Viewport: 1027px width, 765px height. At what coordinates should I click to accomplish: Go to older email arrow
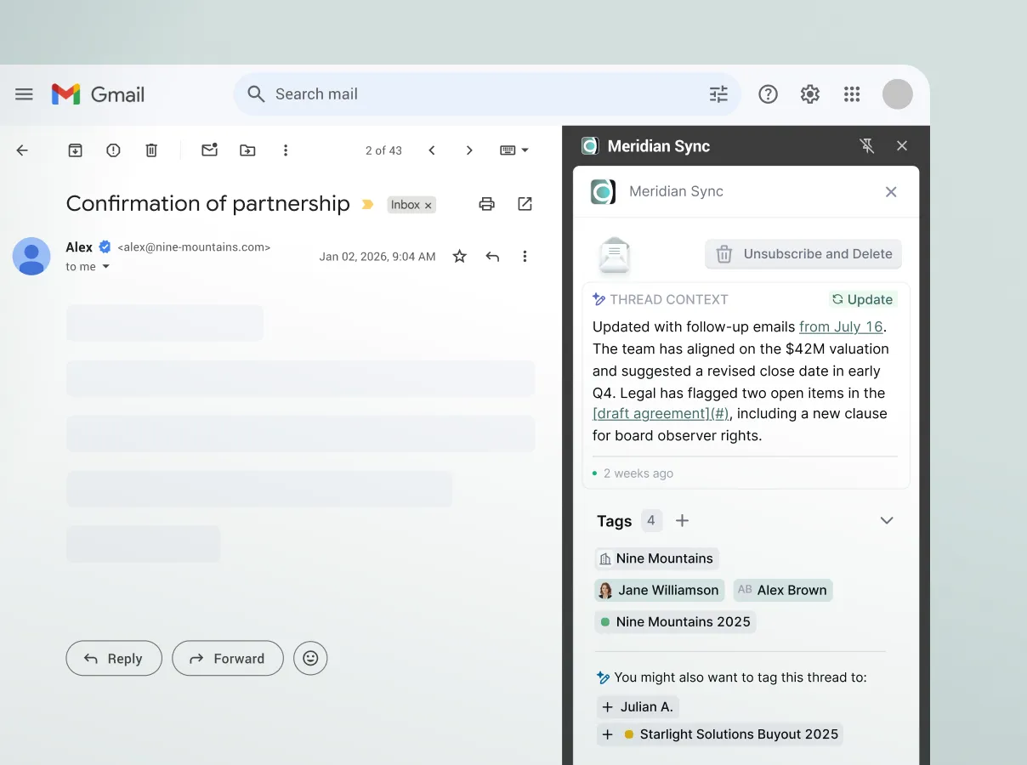469,150
